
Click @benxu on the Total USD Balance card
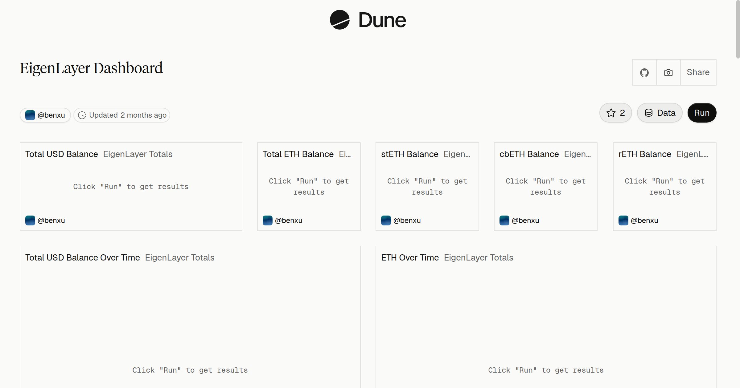pyautogui.click(x=51, y=220)
